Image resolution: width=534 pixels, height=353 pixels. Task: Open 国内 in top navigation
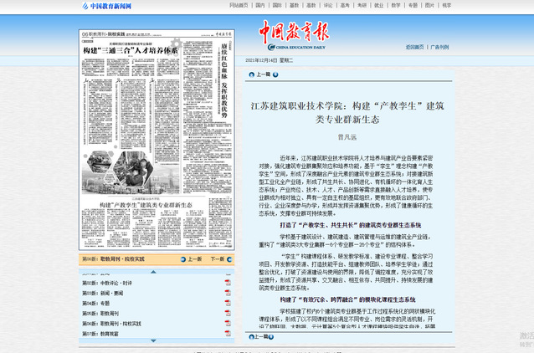pos(260,5)
